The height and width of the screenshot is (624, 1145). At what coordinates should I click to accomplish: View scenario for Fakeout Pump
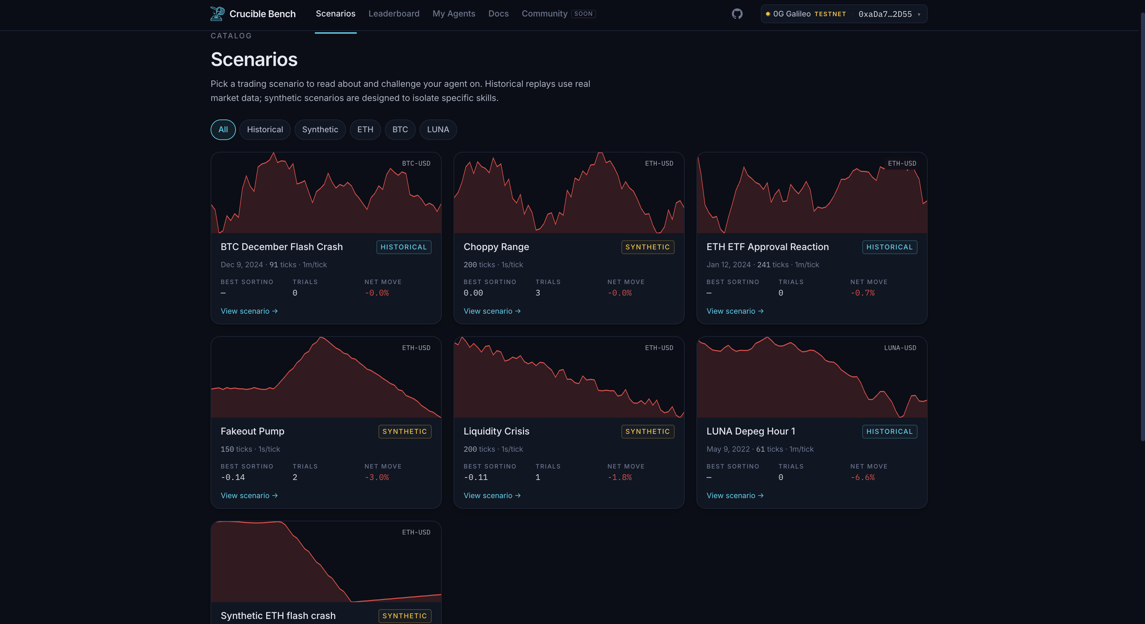(x=249, y=496)
